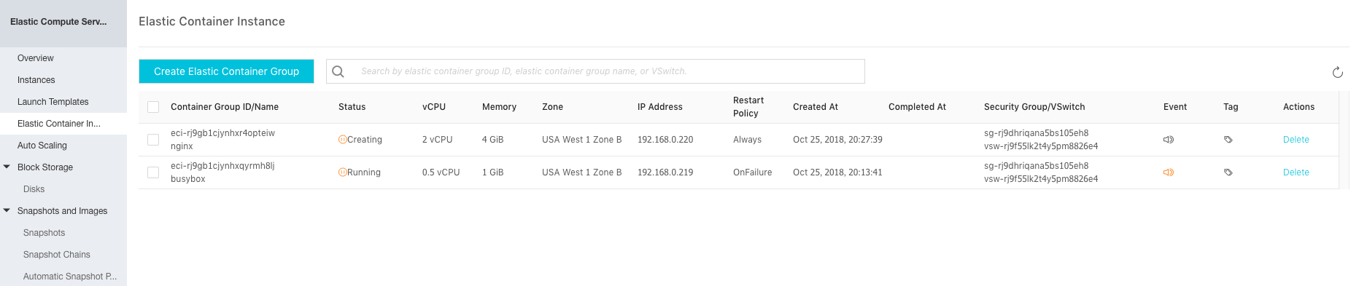1359x286 pixels.
Task: Click the vCPU column header
Action: tap(434, 107)
